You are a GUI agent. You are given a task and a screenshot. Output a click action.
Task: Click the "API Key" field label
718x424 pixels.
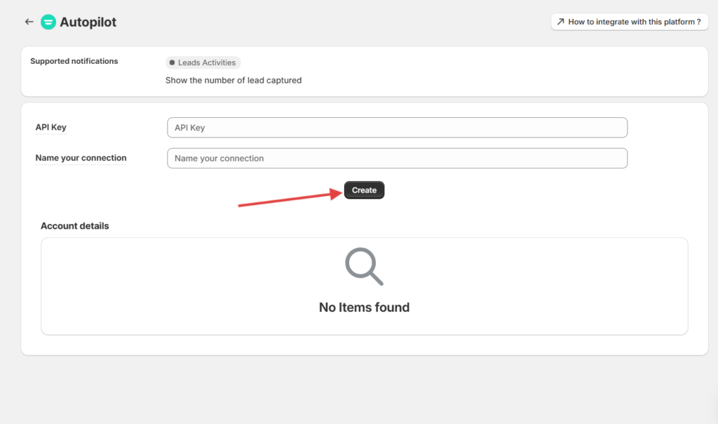pos(51,127)
